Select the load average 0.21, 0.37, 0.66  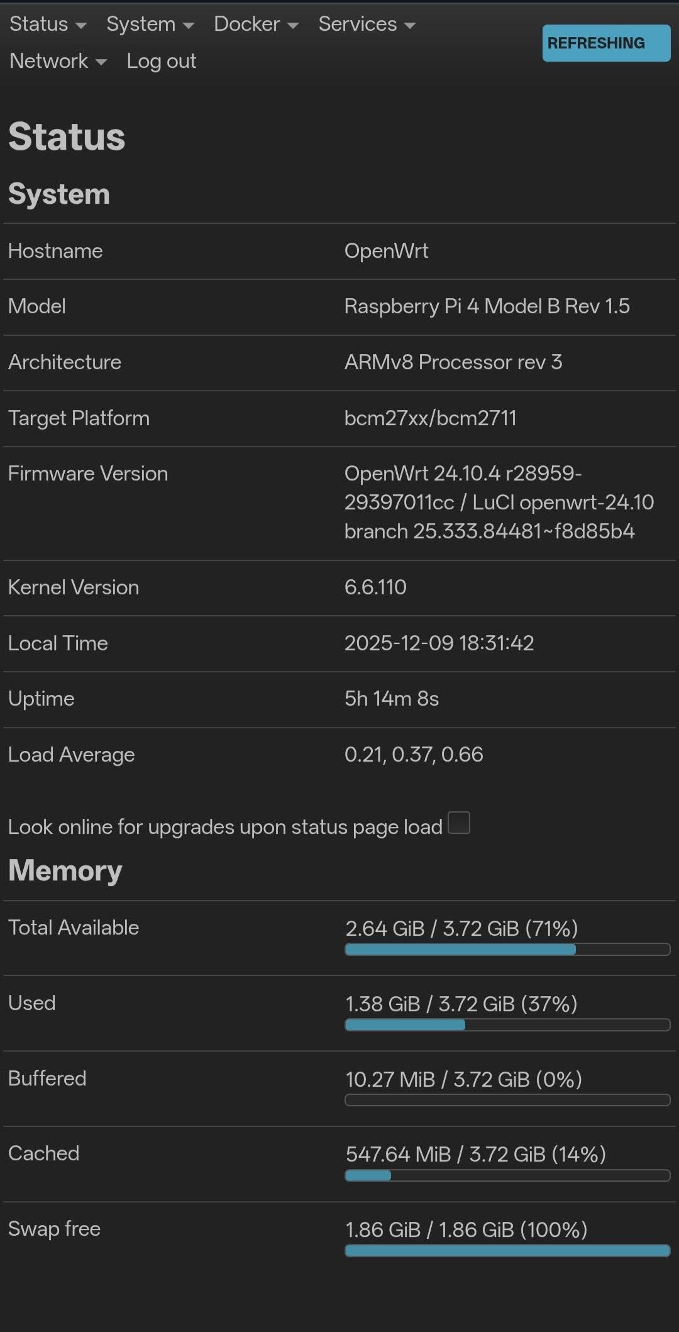point(414,755)
